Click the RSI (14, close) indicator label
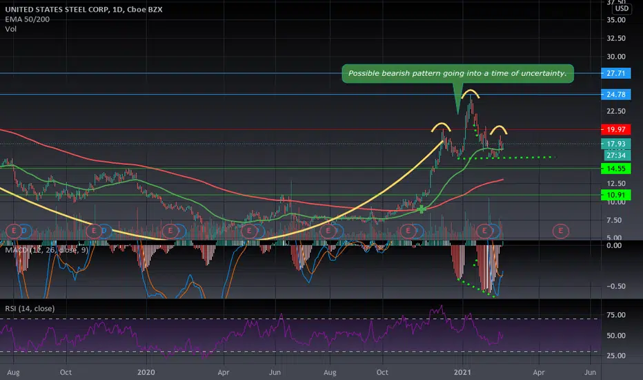This screenshot has width=643, height=380. click(x=30, y=309)
